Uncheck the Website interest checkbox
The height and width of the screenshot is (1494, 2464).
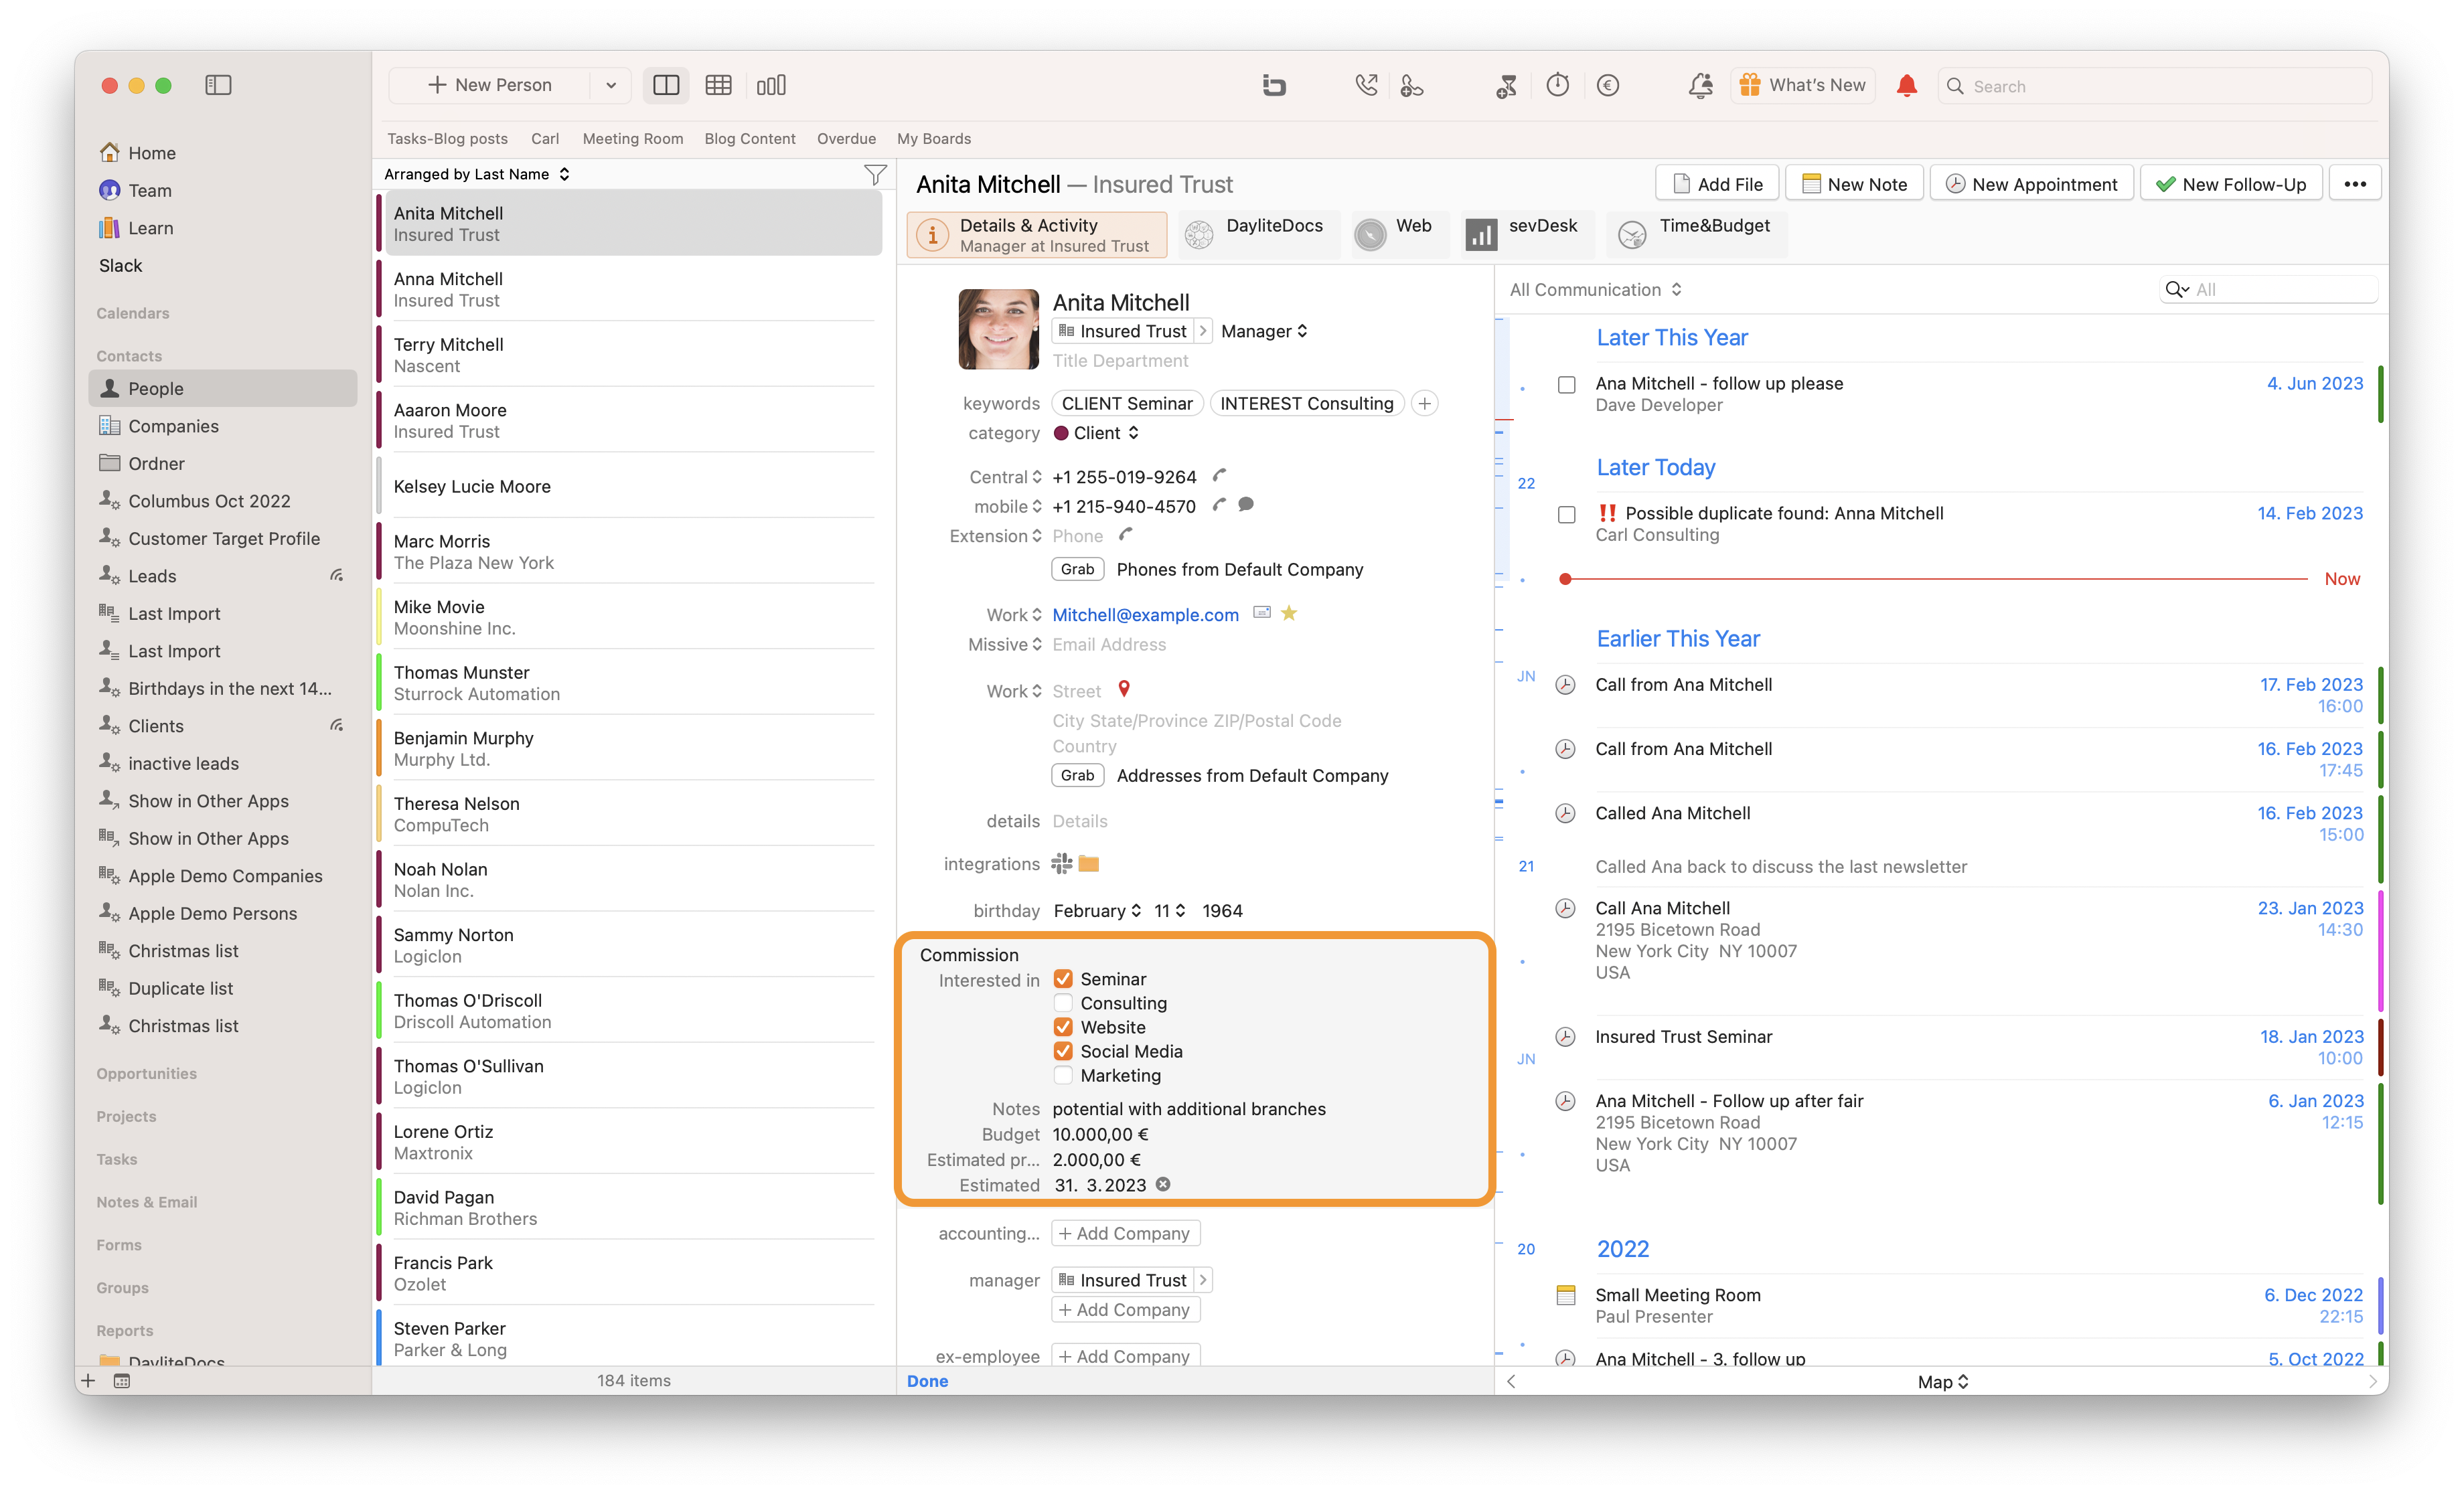pyautogui.click(x=1063, y=1027)
